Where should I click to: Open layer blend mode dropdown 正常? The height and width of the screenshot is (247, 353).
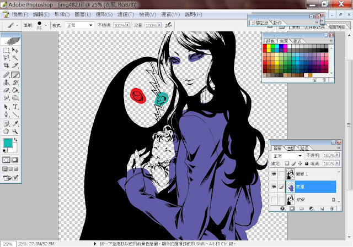287,155
